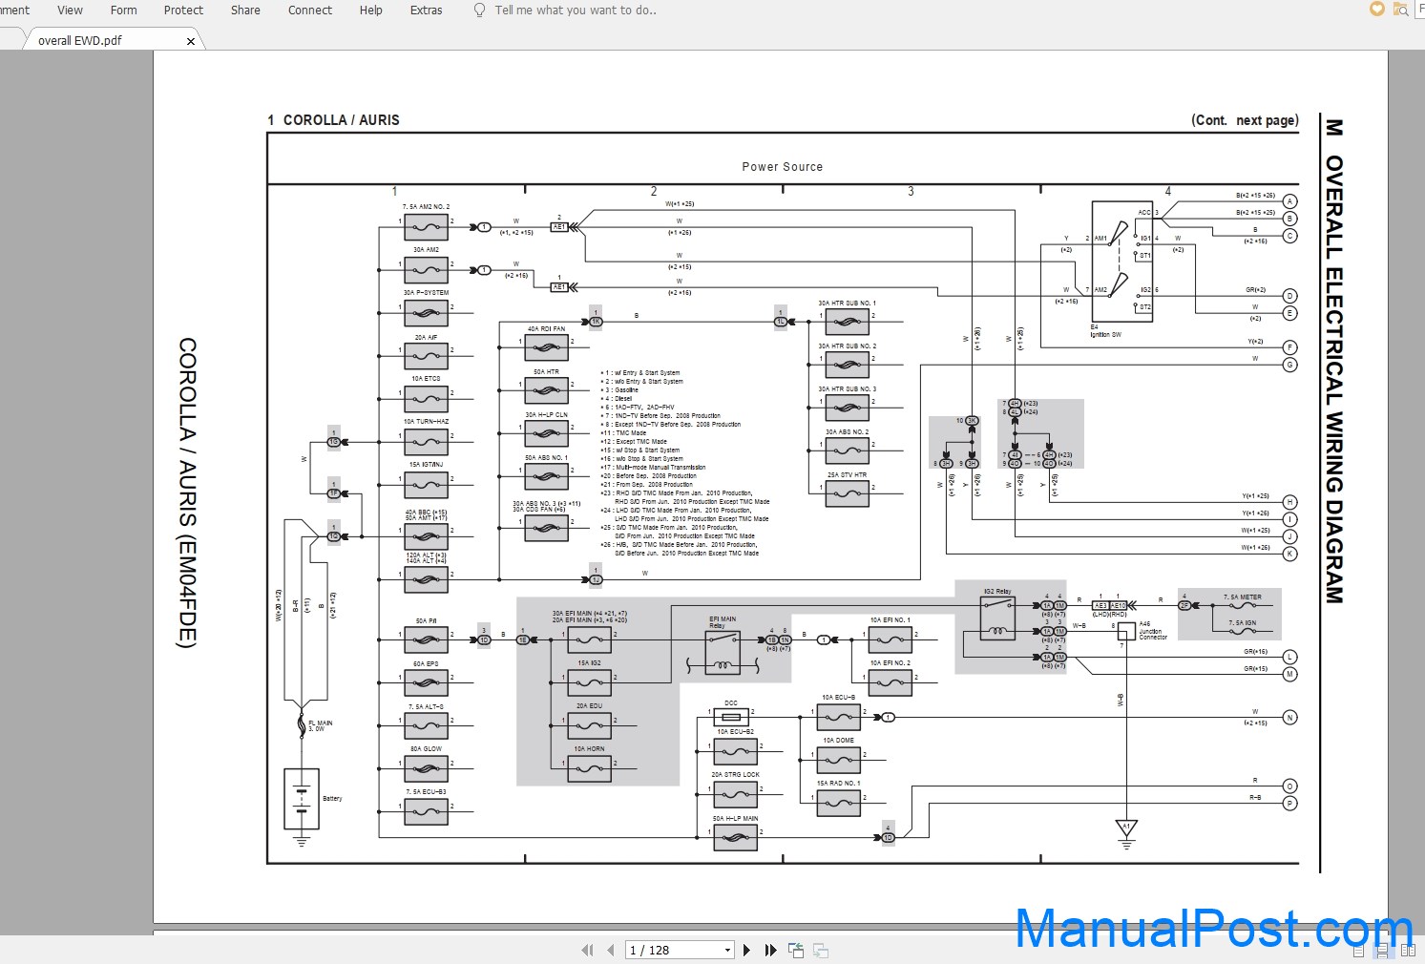Viewport: 1425px width, 964px height.
Task: Click the heart icon in top bar
Action: [1376, 9]
